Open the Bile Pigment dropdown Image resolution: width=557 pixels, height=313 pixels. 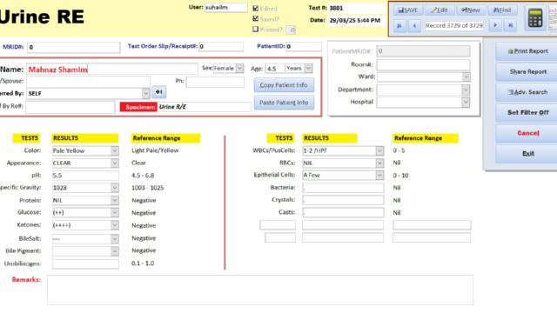(114, 251)
